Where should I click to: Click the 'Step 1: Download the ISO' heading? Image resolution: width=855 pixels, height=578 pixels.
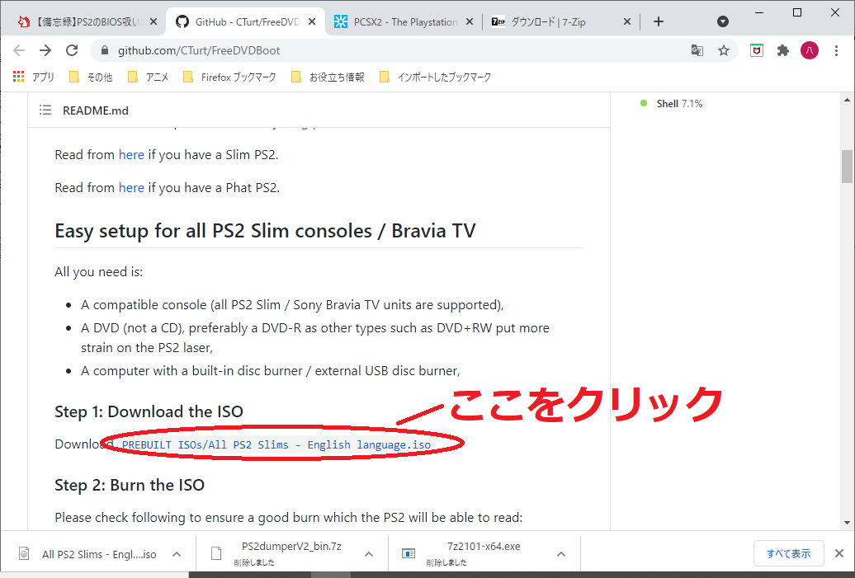[149, 411]
